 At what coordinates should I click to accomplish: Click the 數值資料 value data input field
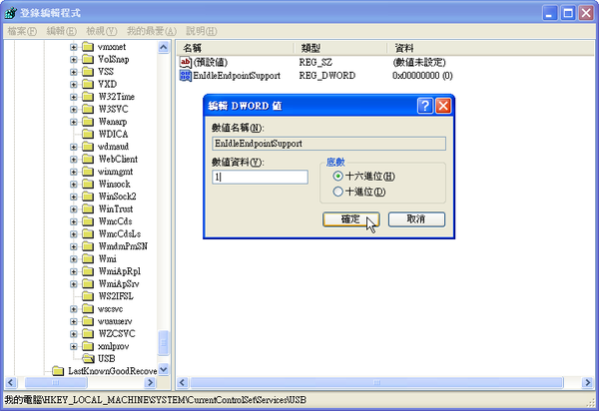(x=260, y=178)
